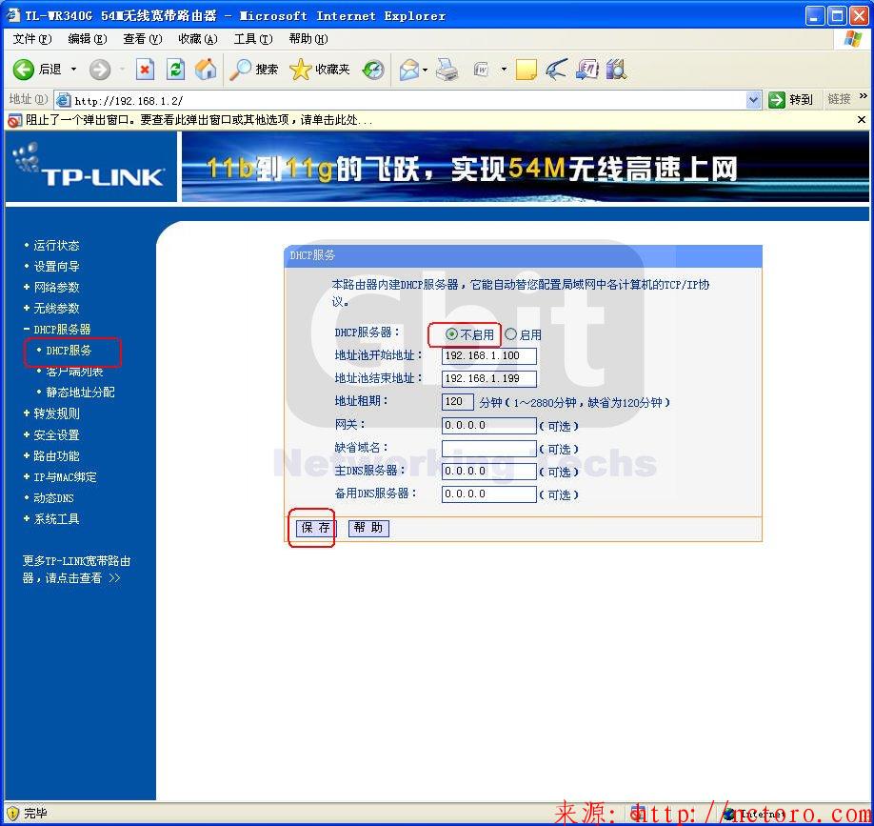Viewport: 874px width, 826px height.
Task: Click the Edit with Word icon
Action: coord(481,70)
